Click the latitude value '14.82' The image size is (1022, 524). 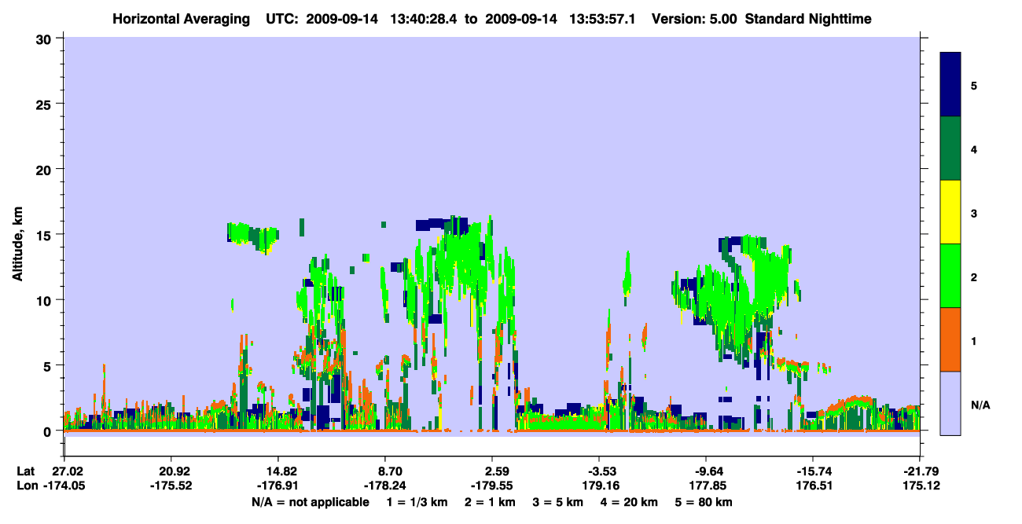(278, 471)
